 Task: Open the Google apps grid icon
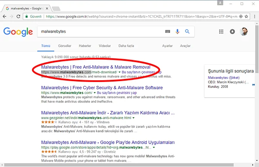(x=221, y=32)
